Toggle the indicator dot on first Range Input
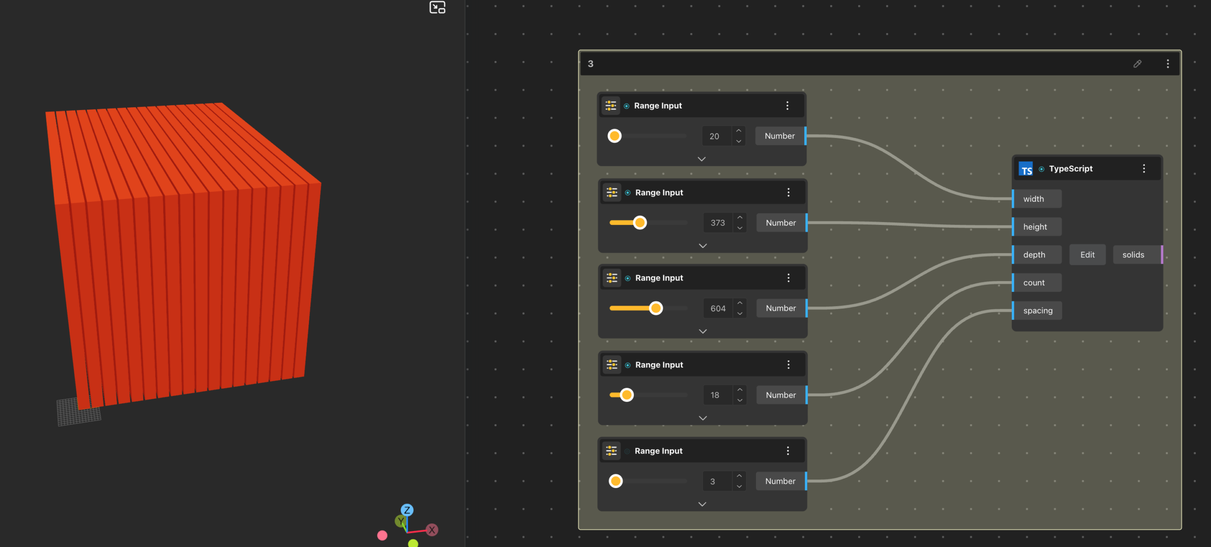The image size is (1211, 547). (626, 106)
